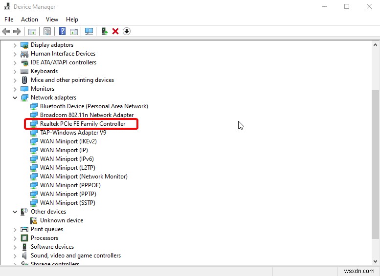Viewport: 380px width, 276px height.
Task: Expand the Human Interface Devices node
Action: click(15, 54)
